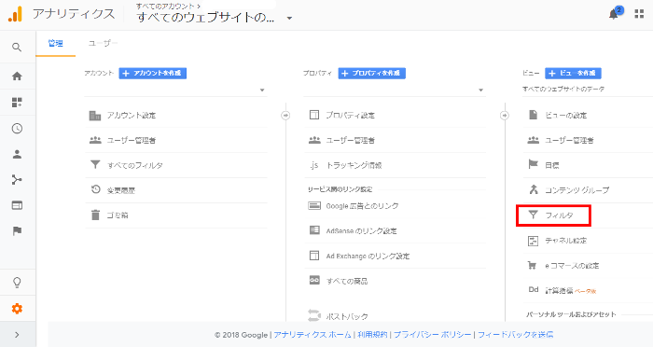The height and width of the screenshot is (347, 653).
Task: Open the search icon in sidebar
Action: pos(17,47)
